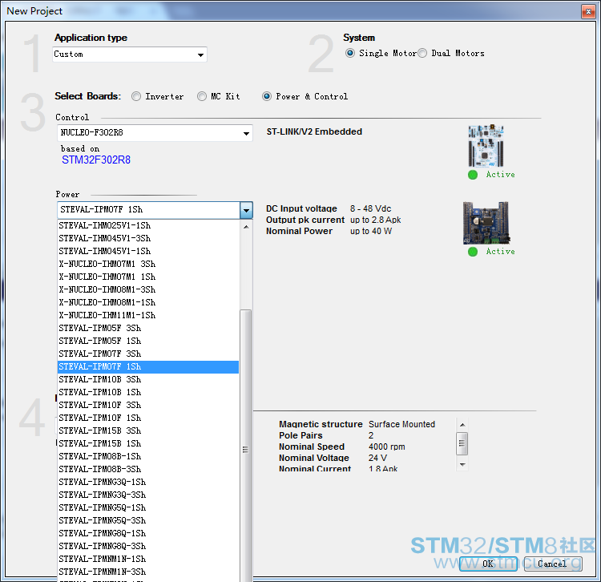The image size is (601, 582).
Task: Click the NUCLEO control board thumbnail
Action: click(x=486, y=146)
